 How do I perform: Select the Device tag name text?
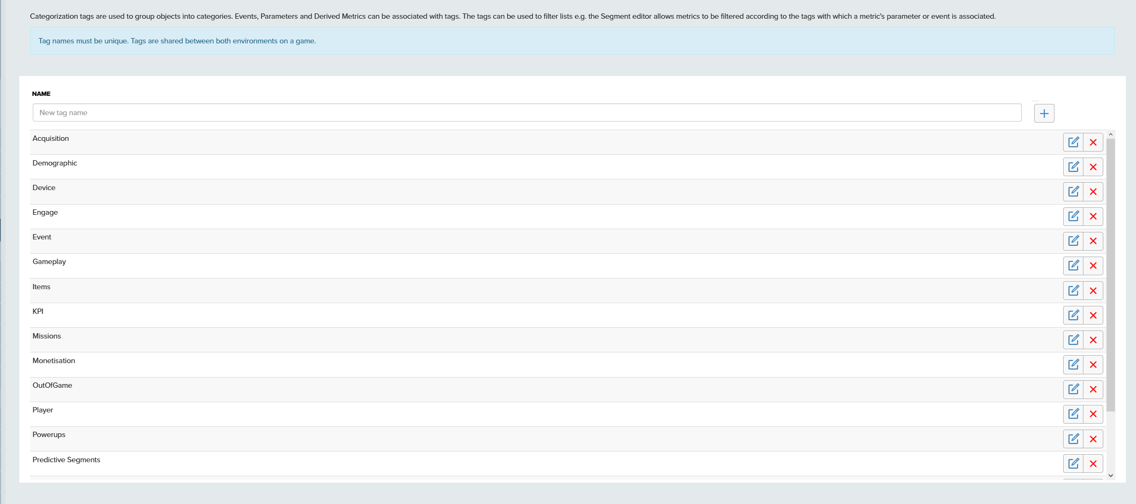44,187
